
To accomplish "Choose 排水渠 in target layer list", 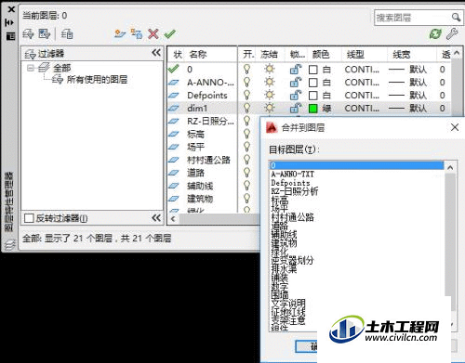I will coord(284,268).
